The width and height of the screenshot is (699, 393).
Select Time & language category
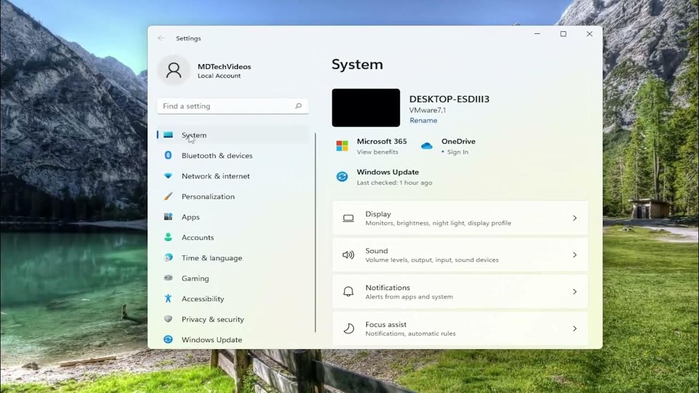point(233,258)
